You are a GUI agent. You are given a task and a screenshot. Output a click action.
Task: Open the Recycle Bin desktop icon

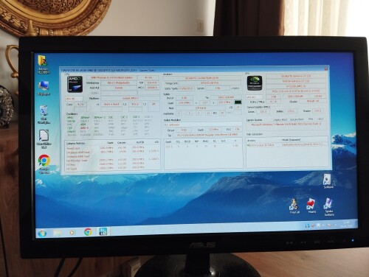[44, 115]
